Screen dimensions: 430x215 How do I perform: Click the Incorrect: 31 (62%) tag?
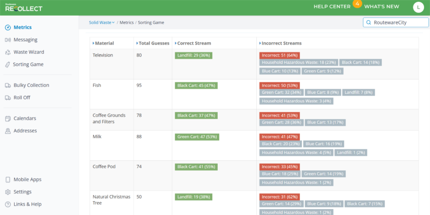(280, 197)
